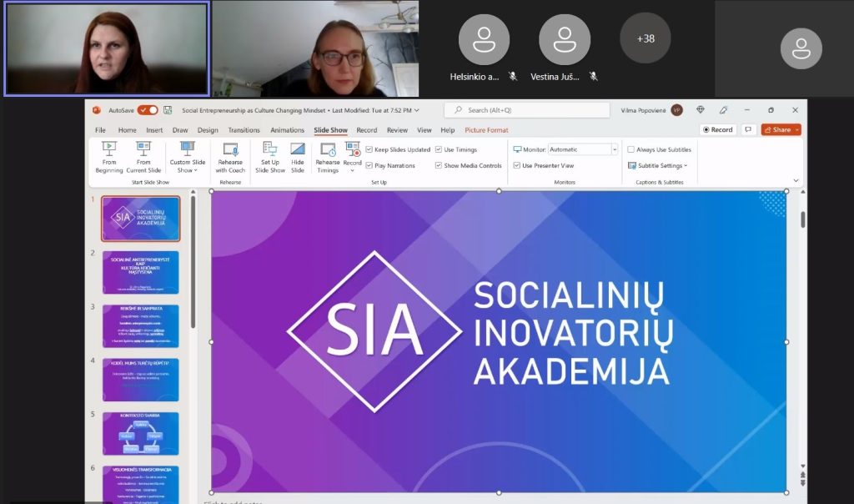Select the Helsinkio participant avatar
Image resolution: width=854 pixels, height=504 pixels.
(x=484, y=40)
